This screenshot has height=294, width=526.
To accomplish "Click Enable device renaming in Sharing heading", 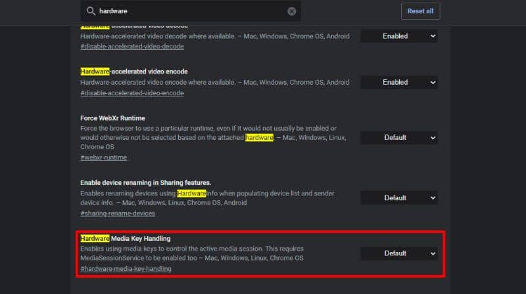I will click(x=145, y=182).
